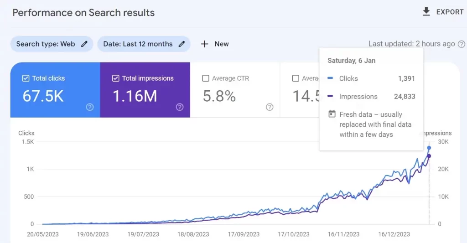Click help icon on Total impressions card

[x=180, y=107]
